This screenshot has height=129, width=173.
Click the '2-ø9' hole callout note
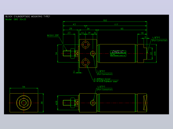(x=102, y=79)
